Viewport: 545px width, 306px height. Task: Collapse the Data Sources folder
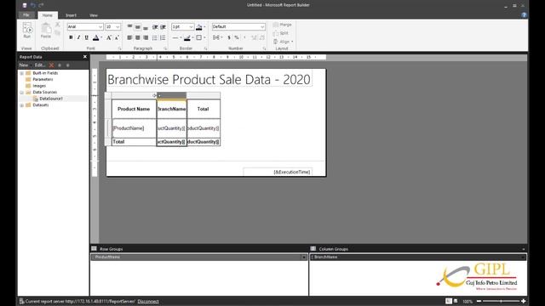point(22,93)
